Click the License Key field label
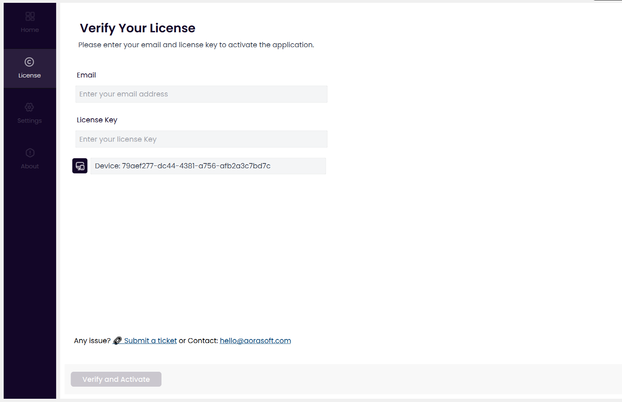622x402 pixels. [97, 120]
